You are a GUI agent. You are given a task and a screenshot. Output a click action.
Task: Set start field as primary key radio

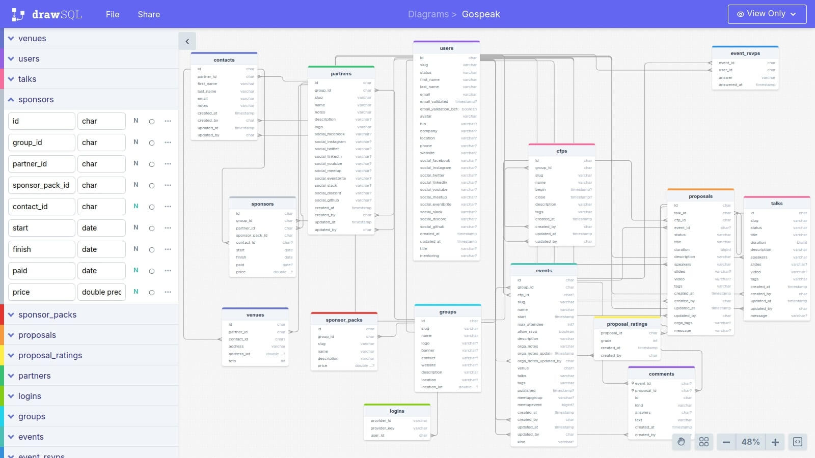(151, 228)
